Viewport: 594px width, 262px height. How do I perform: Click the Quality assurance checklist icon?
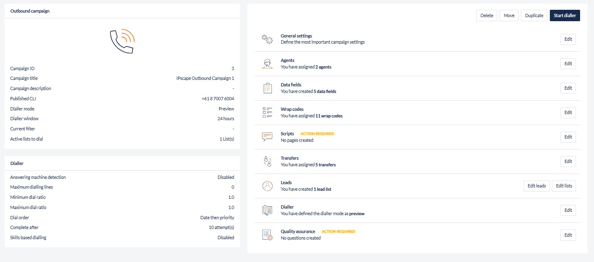pyautogui.click(x=267, y=235)
